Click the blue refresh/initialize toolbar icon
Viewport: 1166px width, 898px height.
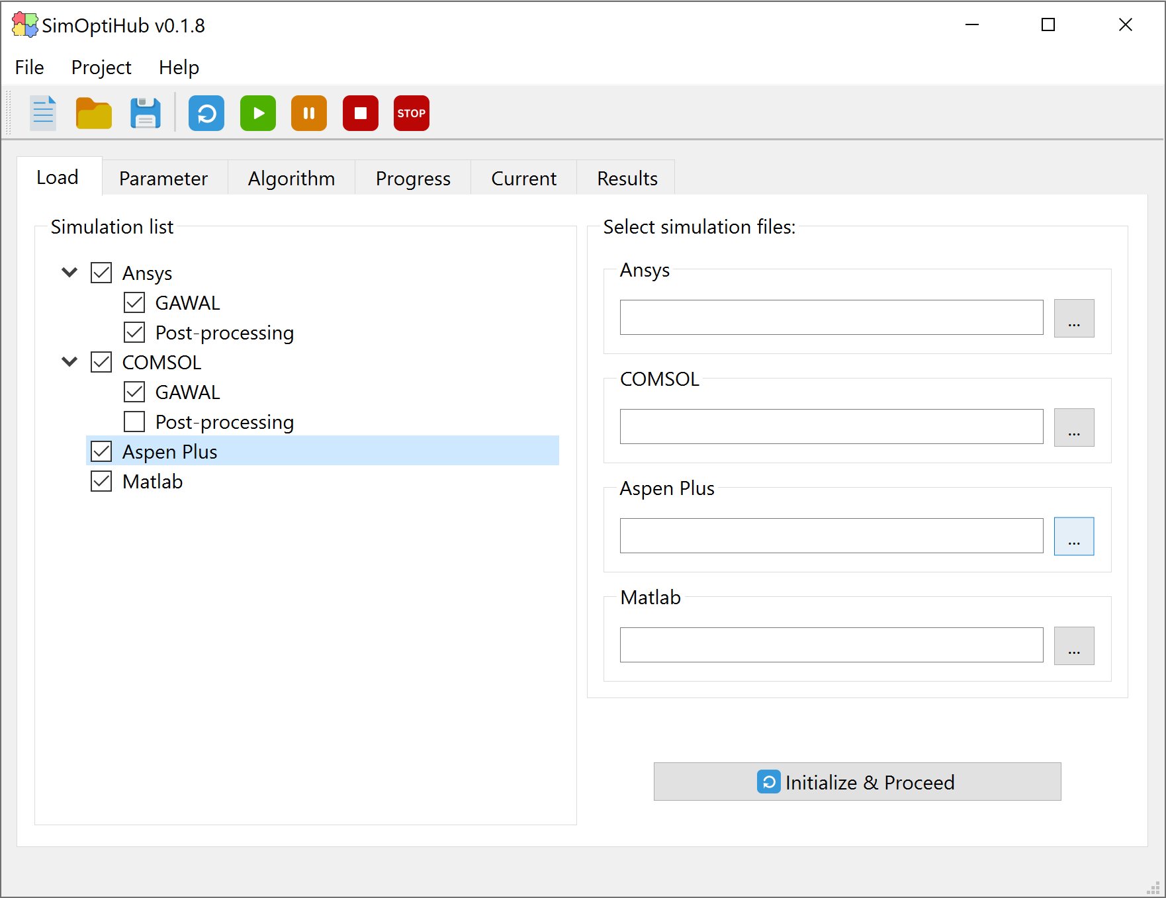(x=206, y=113)
